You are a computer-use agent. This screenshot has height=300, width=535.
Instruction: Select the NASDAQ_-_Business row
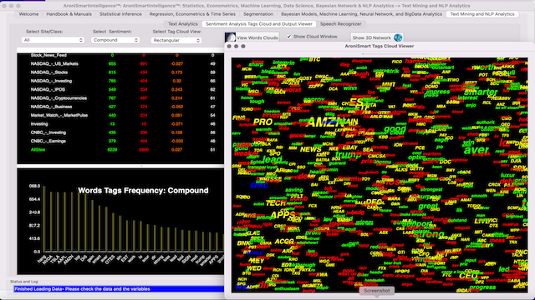tap(120, 107)
